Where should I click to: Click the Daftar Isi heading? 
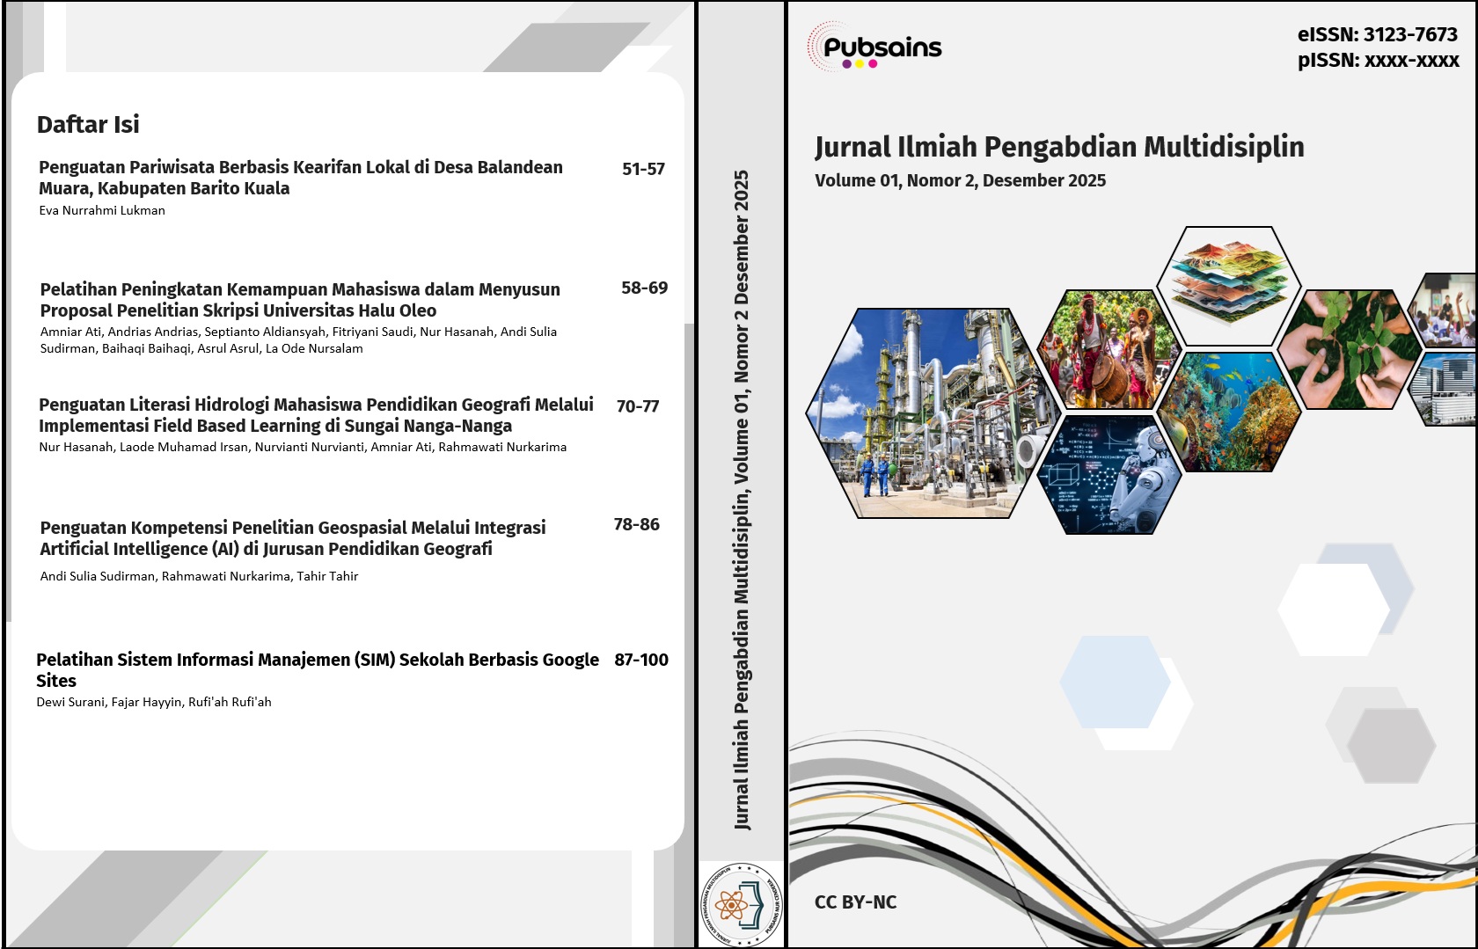(87, 125)
